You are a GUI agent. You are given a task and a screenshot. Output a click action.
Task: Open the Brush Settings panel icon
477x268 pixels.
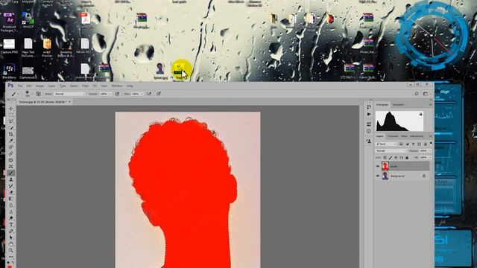pos(38,94)
